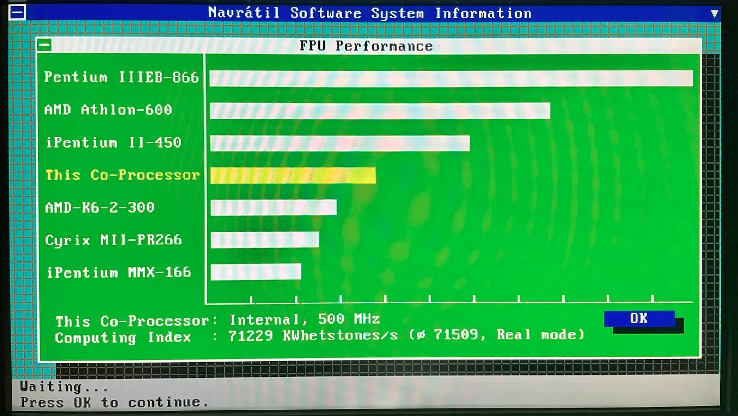Click the Press OK to continue message
The height and width of the screenshot is (416, 738).
(114, 402)
